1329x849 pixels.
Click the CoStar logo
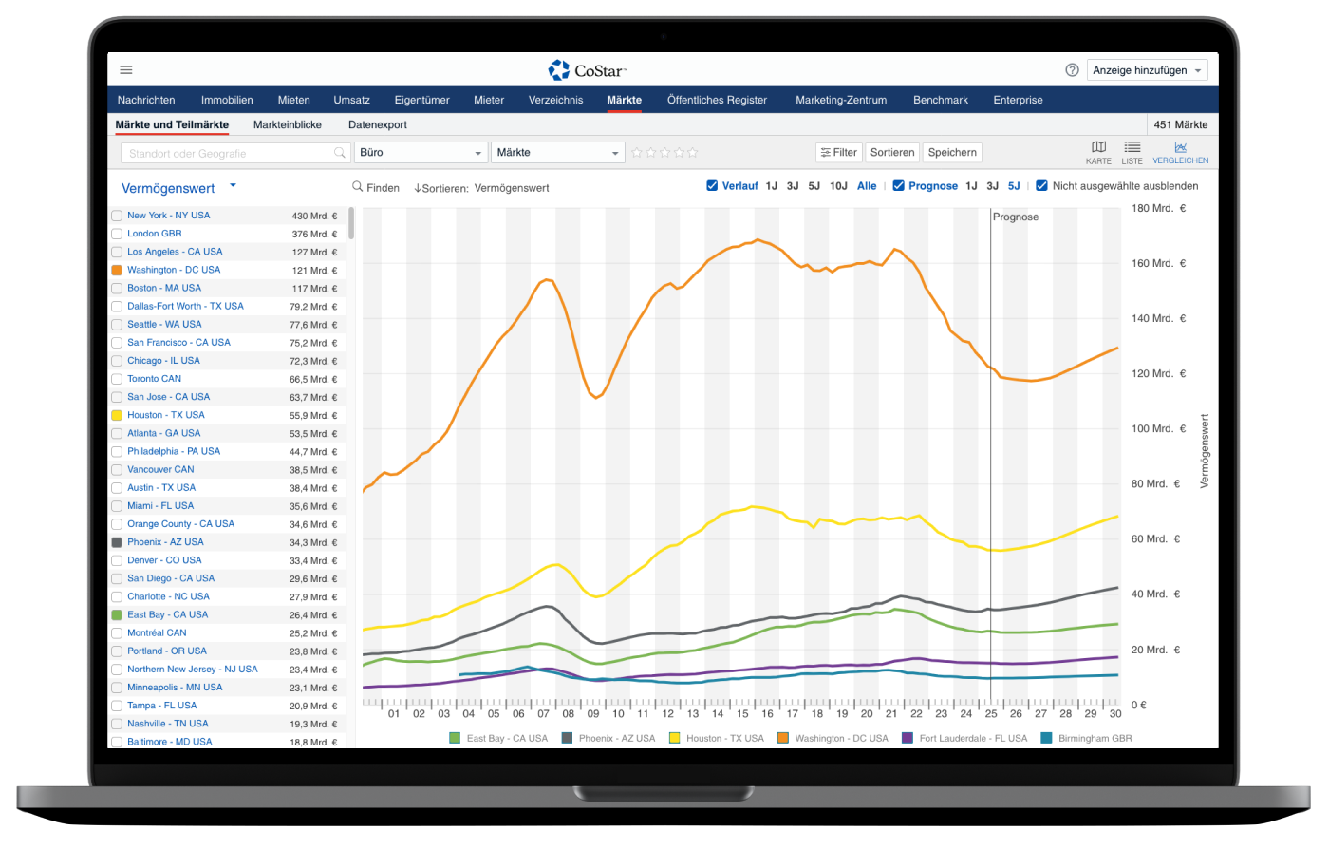(x=588, y=70)
